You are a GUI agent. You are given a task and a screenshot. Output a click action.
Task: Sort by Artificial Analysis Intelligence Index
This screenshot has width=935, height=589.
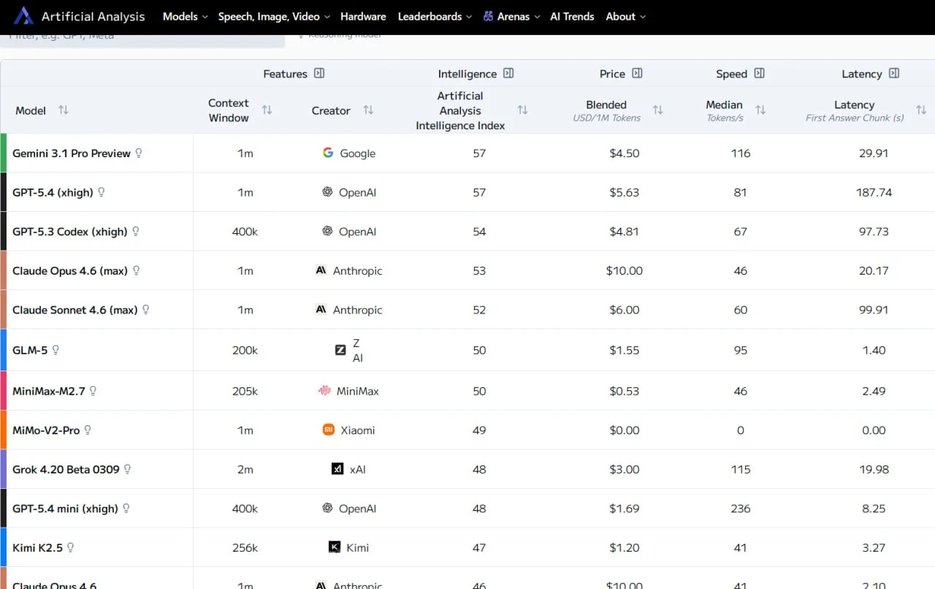[522, 110]
